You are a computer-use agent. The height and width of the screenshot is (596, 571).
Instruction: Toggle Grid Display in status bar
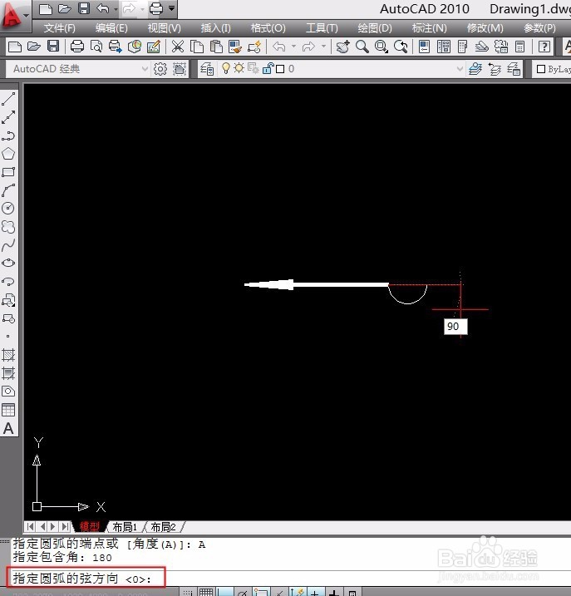pyautogui.click(x=205, y=592)
